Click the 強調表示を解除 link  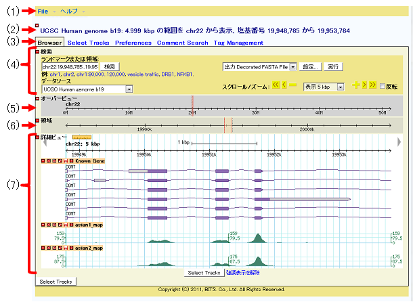[242, 273]
